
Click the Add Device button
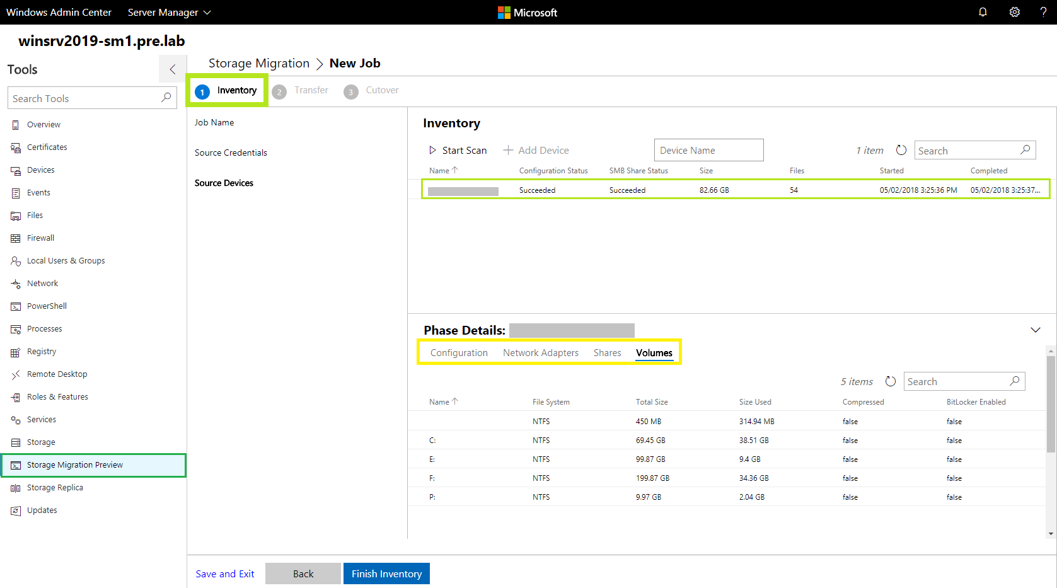[x=536, y=150]
